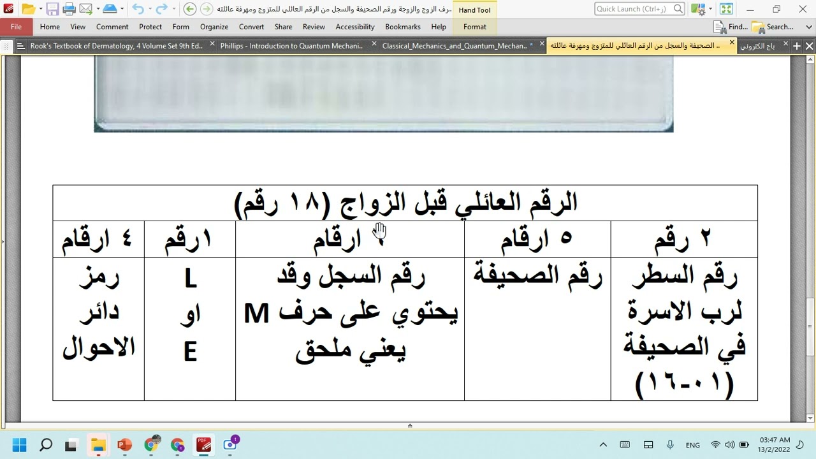Switch to Phillips Quantum Mechanics tab
This screenshot has width=816, height=459.
click(292, 46)
